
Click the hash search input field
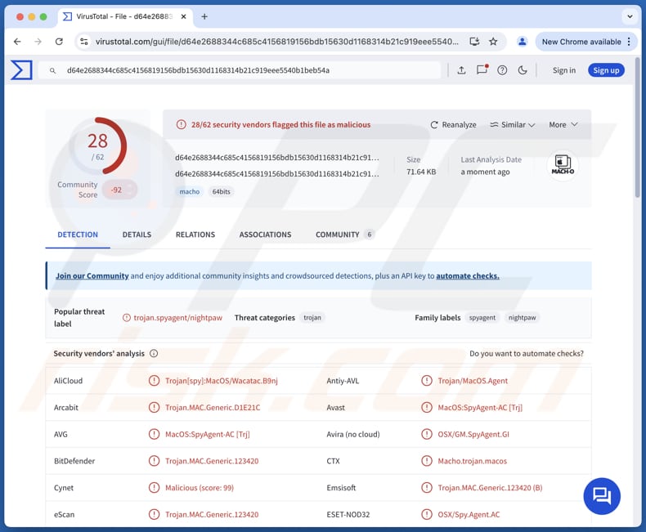tap(239, 70)
